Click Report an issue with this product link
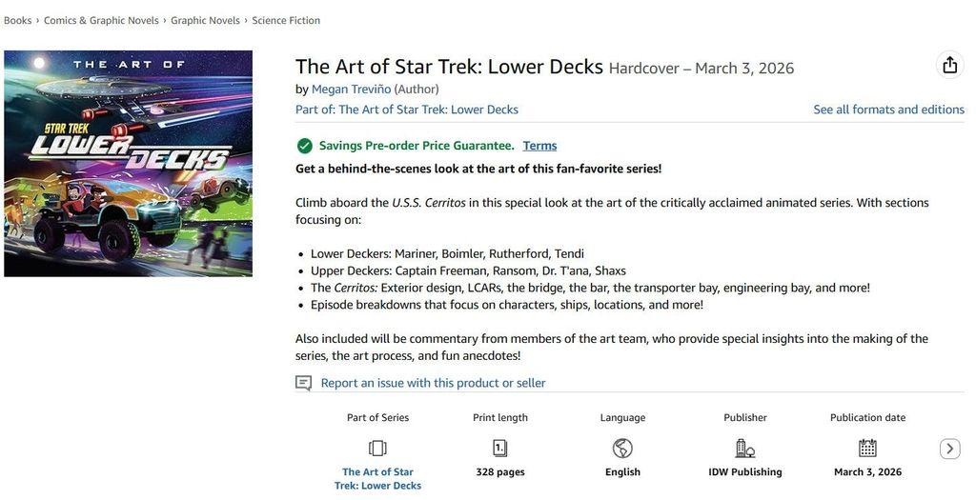 [434, 383]
